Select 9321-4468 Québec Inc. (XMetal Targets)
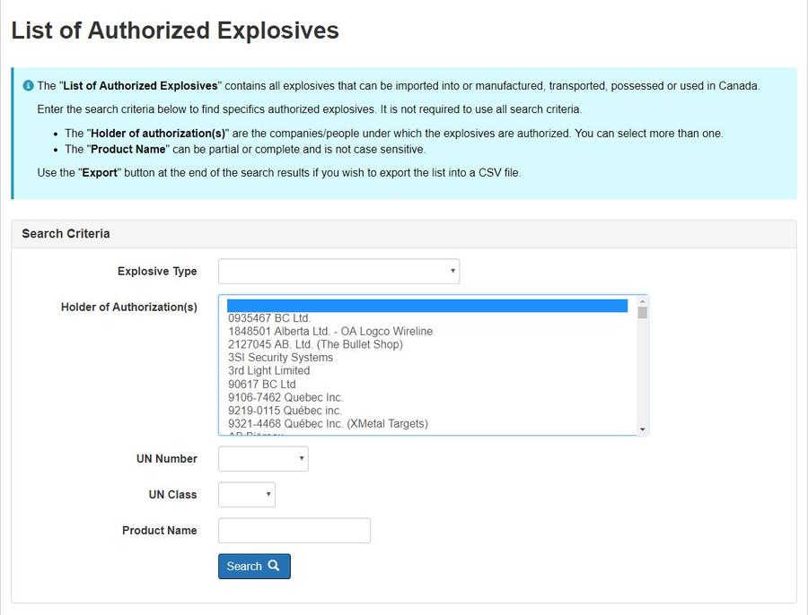This screenshot has height=615, width=808. 328,424
